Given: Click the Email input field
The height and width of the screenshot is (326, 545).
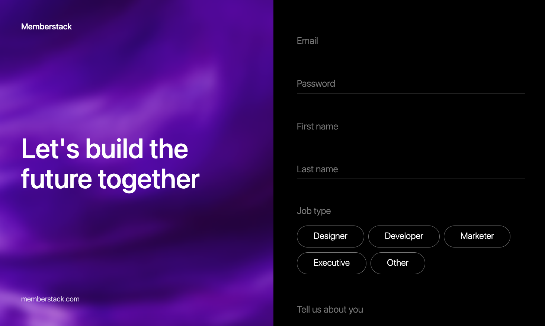Looking at the screenshot, I should tap(409, 41).
